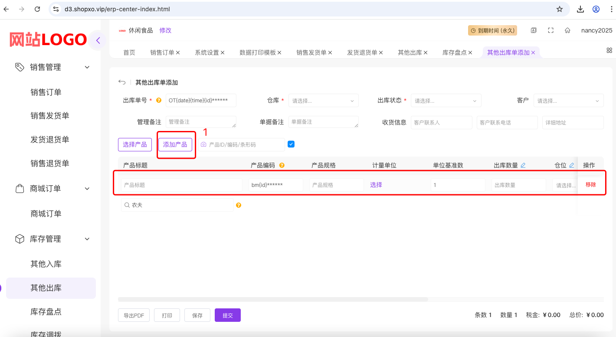
Task: Click the 修改 link beside 休闲食品
Action: [x=165, y=30]
